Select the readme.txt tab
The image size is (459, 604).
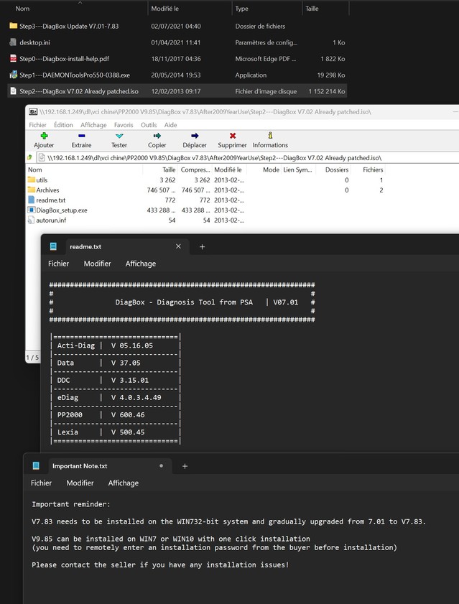(85, 246)
